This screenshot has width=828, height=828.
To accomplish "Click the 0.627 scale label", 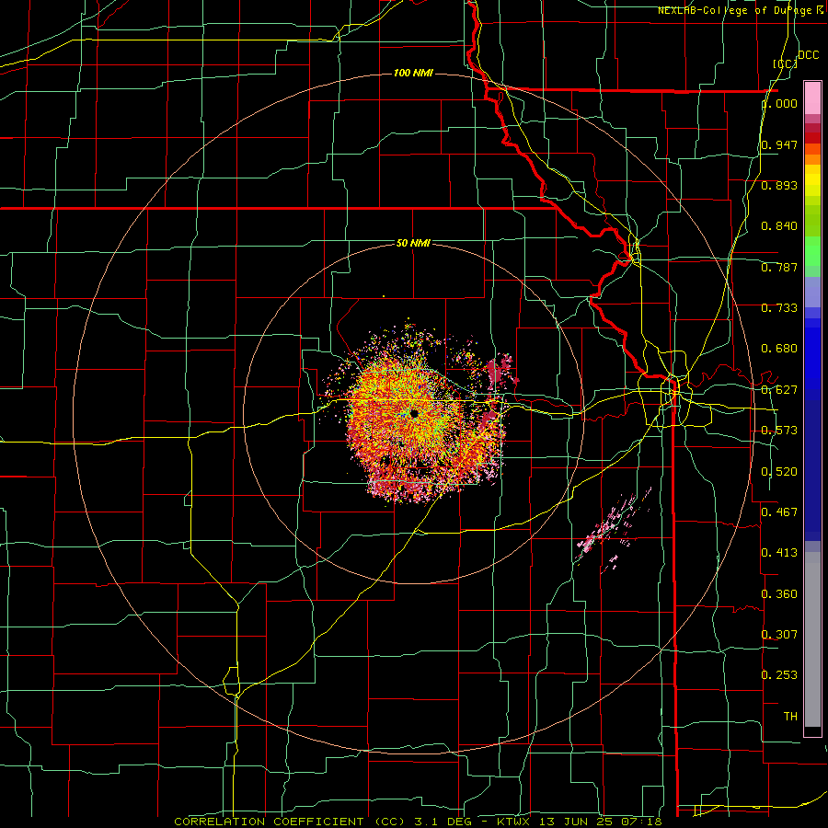I will [x=779, y=390].
